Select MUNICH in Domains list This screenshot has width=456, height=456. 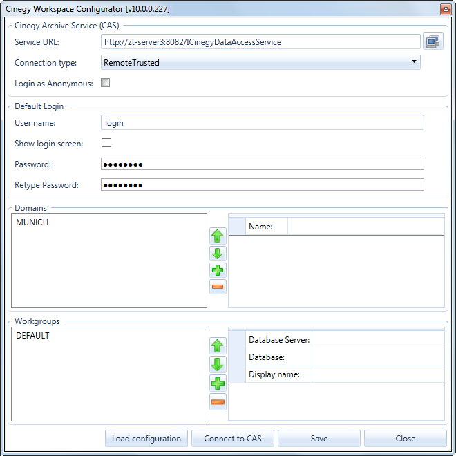[32, 222]
